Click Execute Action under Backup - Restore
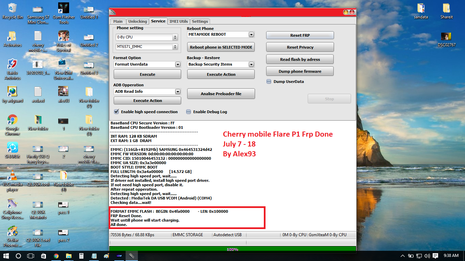Screen dimensions: 465x261 coord(221,74)
